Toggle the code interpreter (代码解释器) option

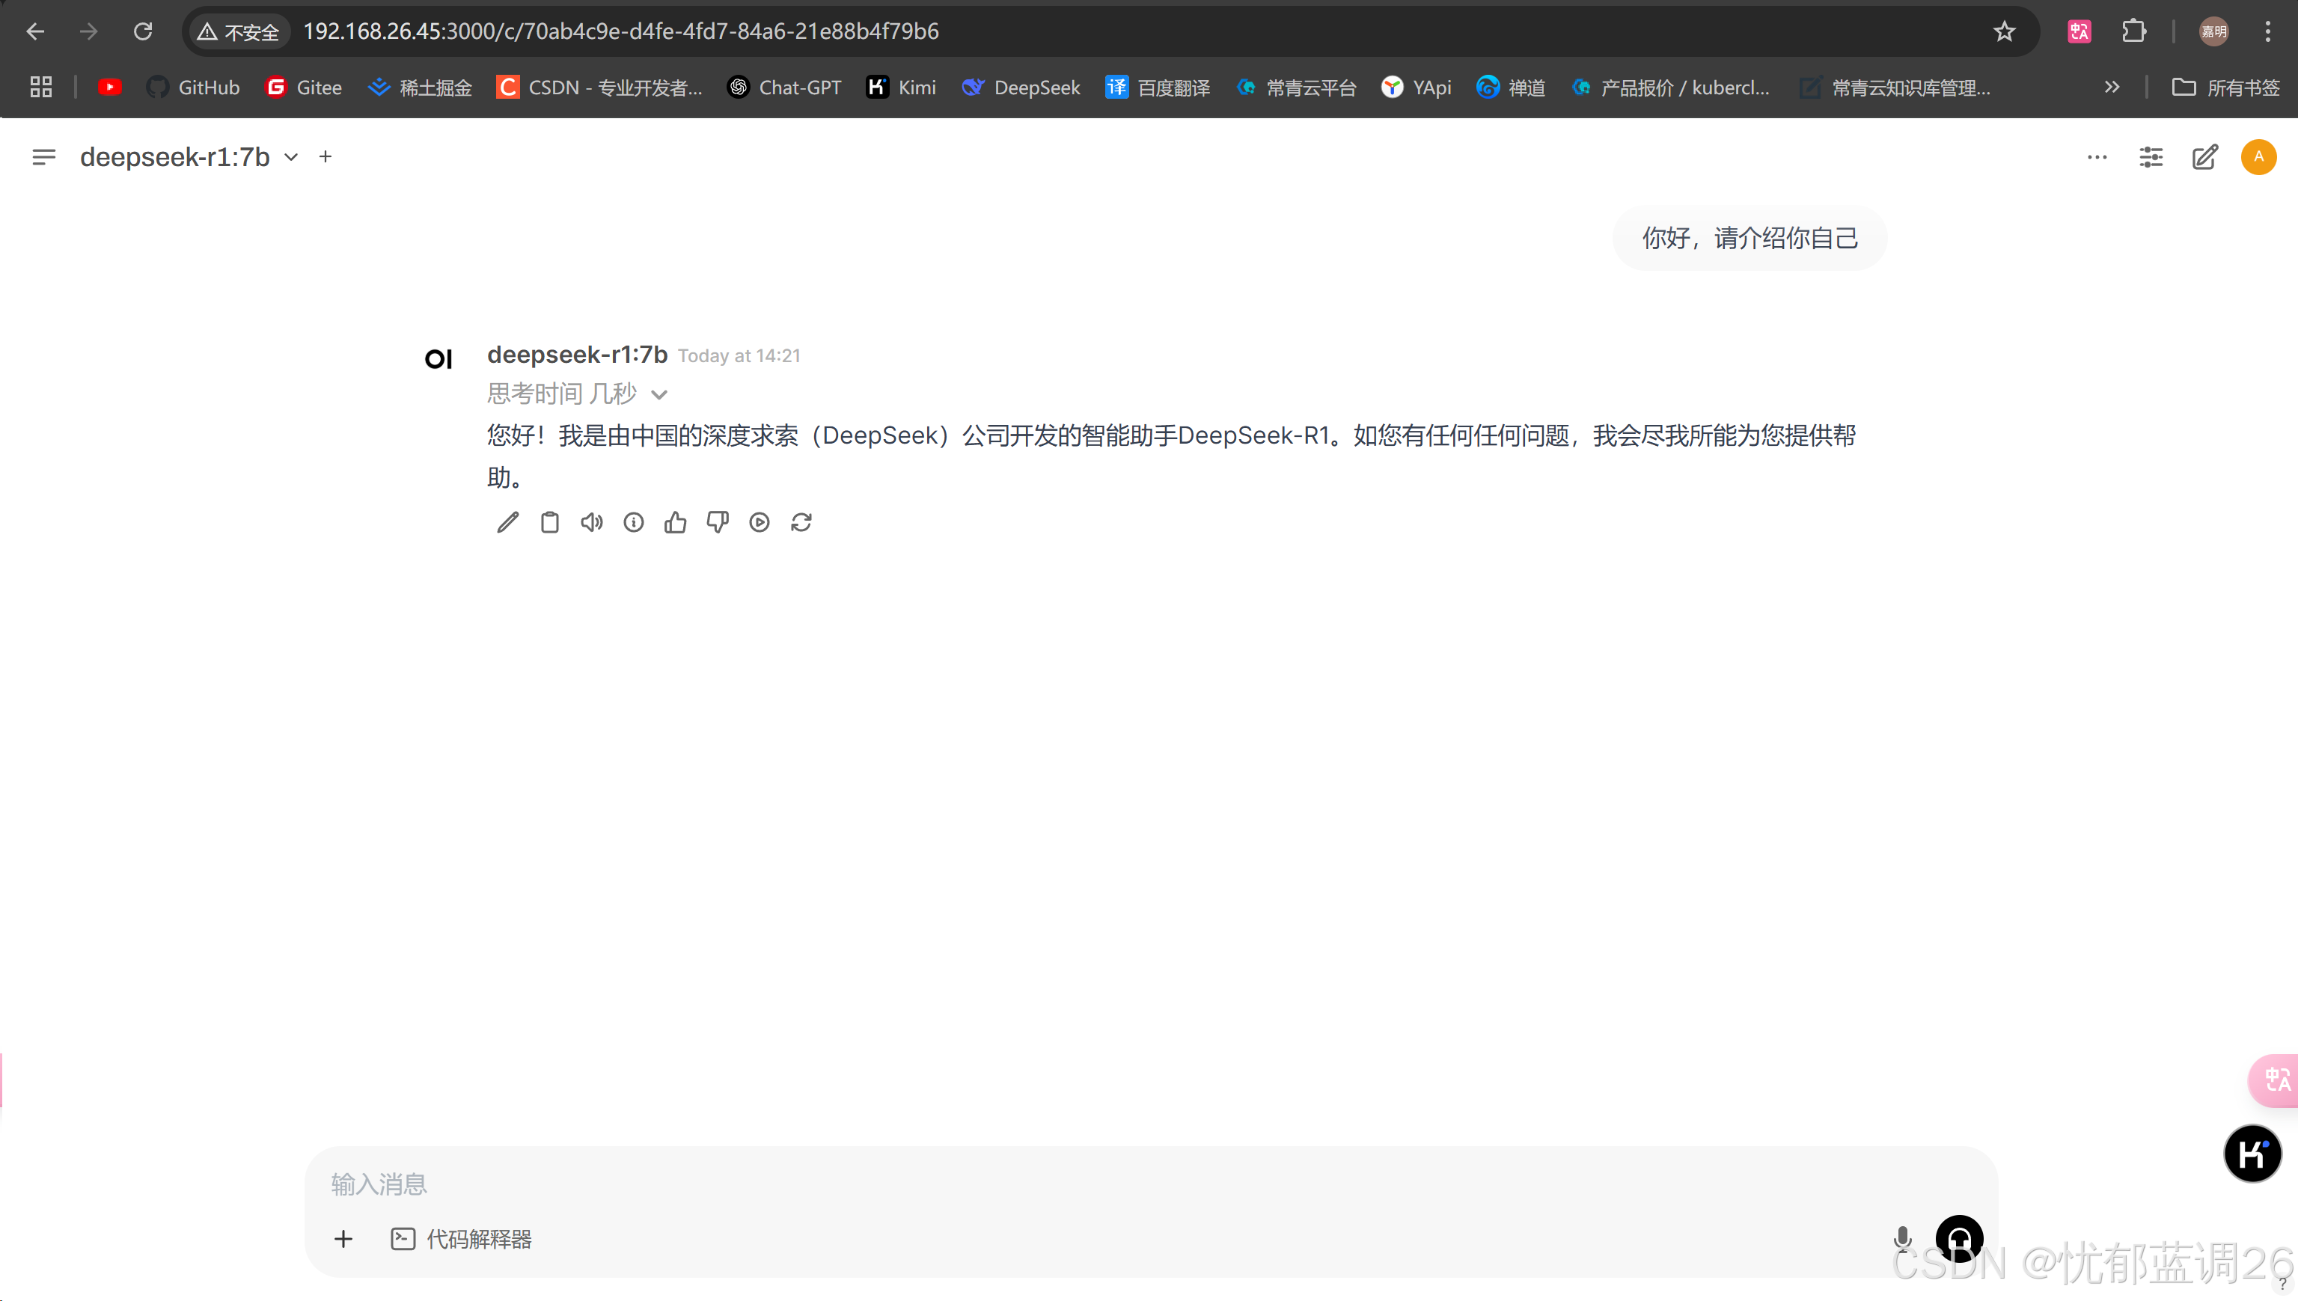(x=462, y=1240)
